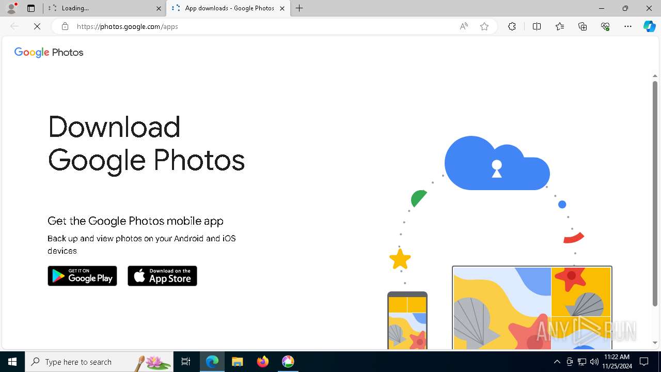Launch the Copilot sidebar
The width and height of the screenshot is (661, 372).
649,26
